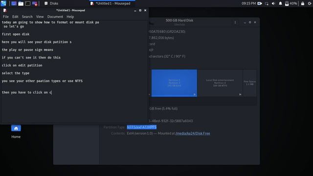Image resolution: width=313 pixels, height=176 pixels.
Task: Open the File menu in Mousepad
Action: click(x=6, y=17)
